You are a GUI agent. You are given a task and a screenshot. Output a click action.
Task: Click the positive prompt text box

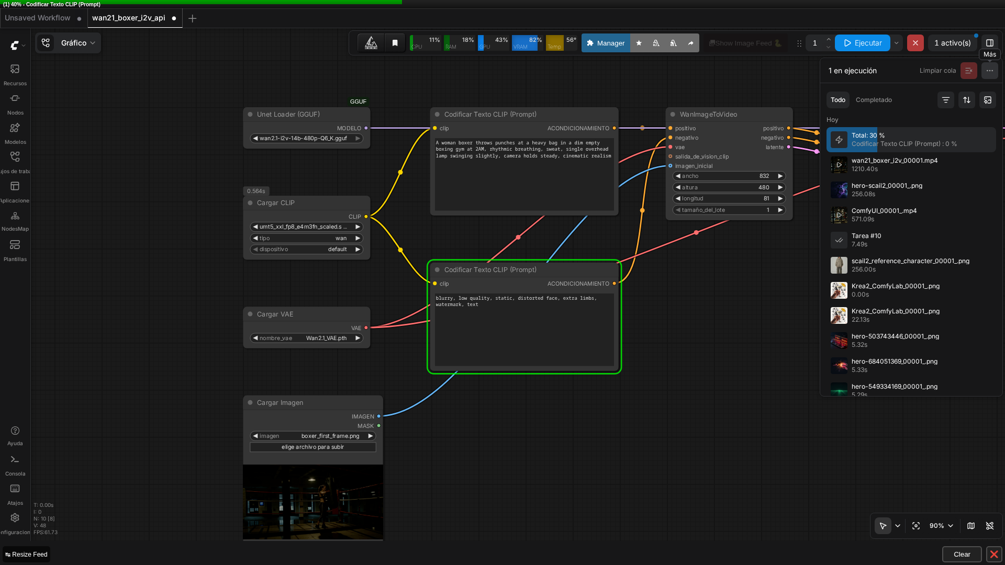(x=524, y=174)
